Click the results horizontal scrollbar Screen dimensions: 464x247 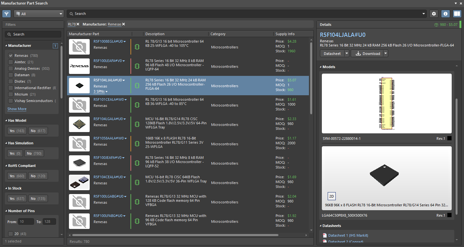pos(175,235)
